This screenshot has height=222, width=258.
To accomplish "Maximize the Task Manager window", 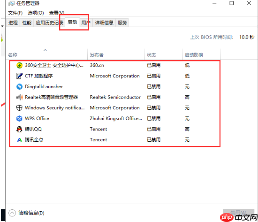I will tap(232, 3).
